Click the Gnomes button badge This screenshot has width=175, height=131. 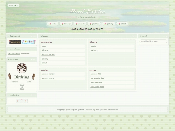tap(15, 42)
